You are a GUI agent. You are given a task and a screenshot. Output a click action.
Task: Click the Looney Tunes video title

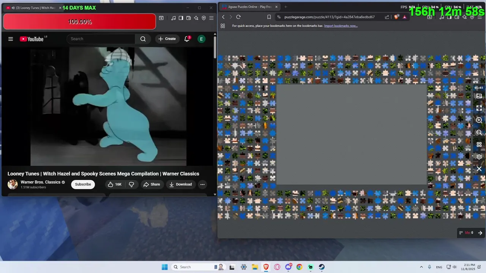[x=103, y=174]
